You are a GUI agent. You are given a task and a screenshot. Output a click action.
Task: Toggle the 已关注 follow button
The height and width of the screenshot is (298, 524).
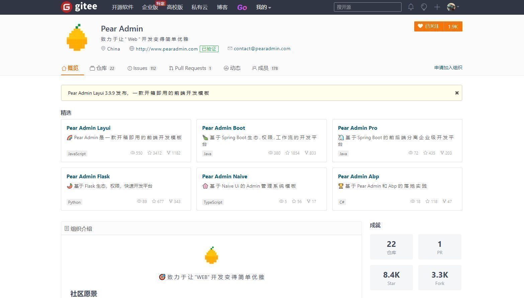coord(429,26)
